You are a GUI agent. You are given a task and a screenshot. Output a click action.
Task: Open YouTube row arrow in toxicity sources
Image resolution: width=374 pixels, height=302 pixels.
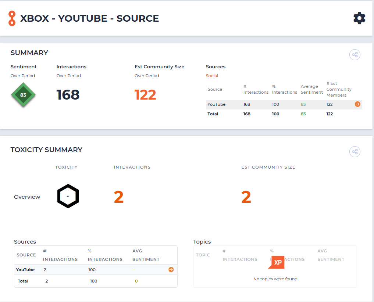pyautogui.click(x=171, y=270)
